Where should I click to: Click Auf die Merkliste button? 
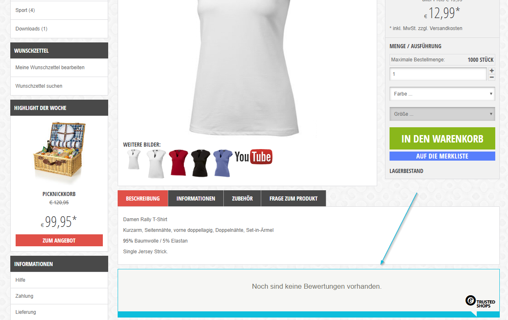pyautogui.click(x=442, y=156)
